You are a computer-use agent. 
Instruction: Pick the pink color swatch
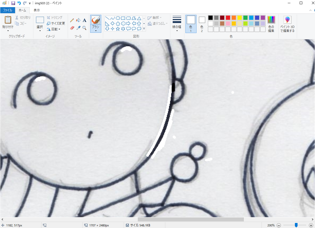[228, 24]
